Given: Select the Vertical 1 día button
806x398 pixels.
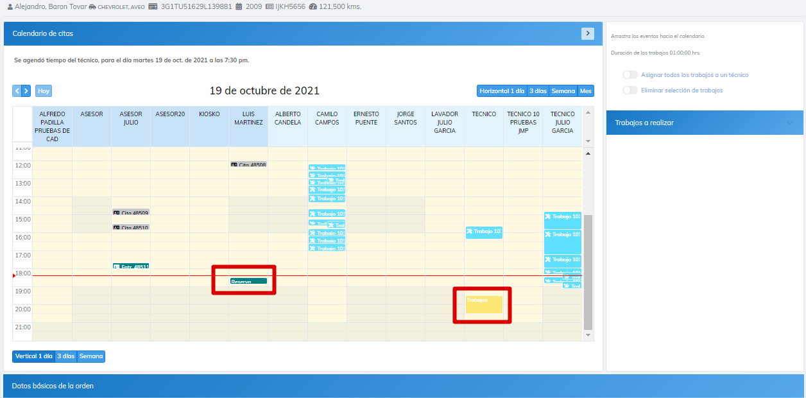Looking at the screenshot, I should [x=34, y=356].
